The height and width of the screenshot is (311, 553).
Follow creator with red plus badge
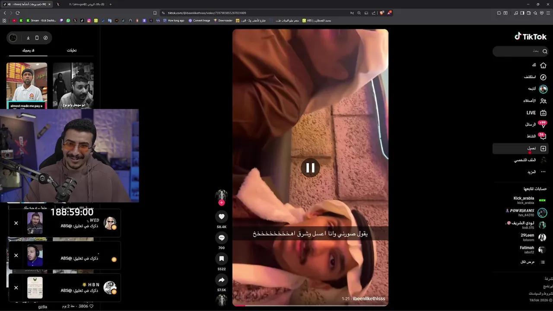(222, 203)
